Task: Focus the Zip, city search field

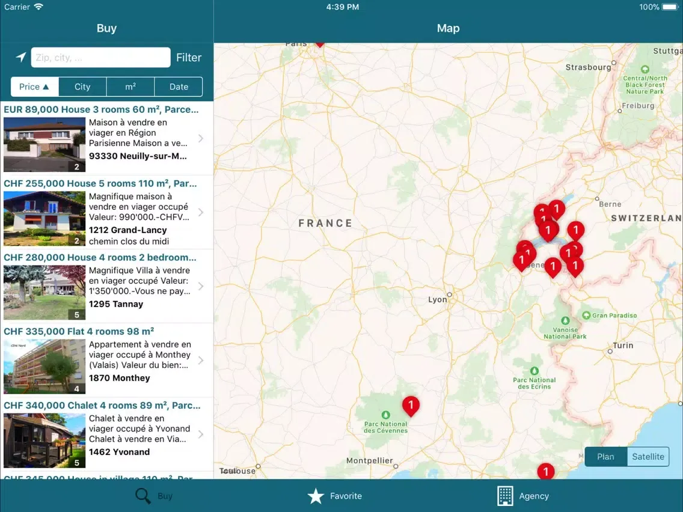Action: tap(100, 58)
